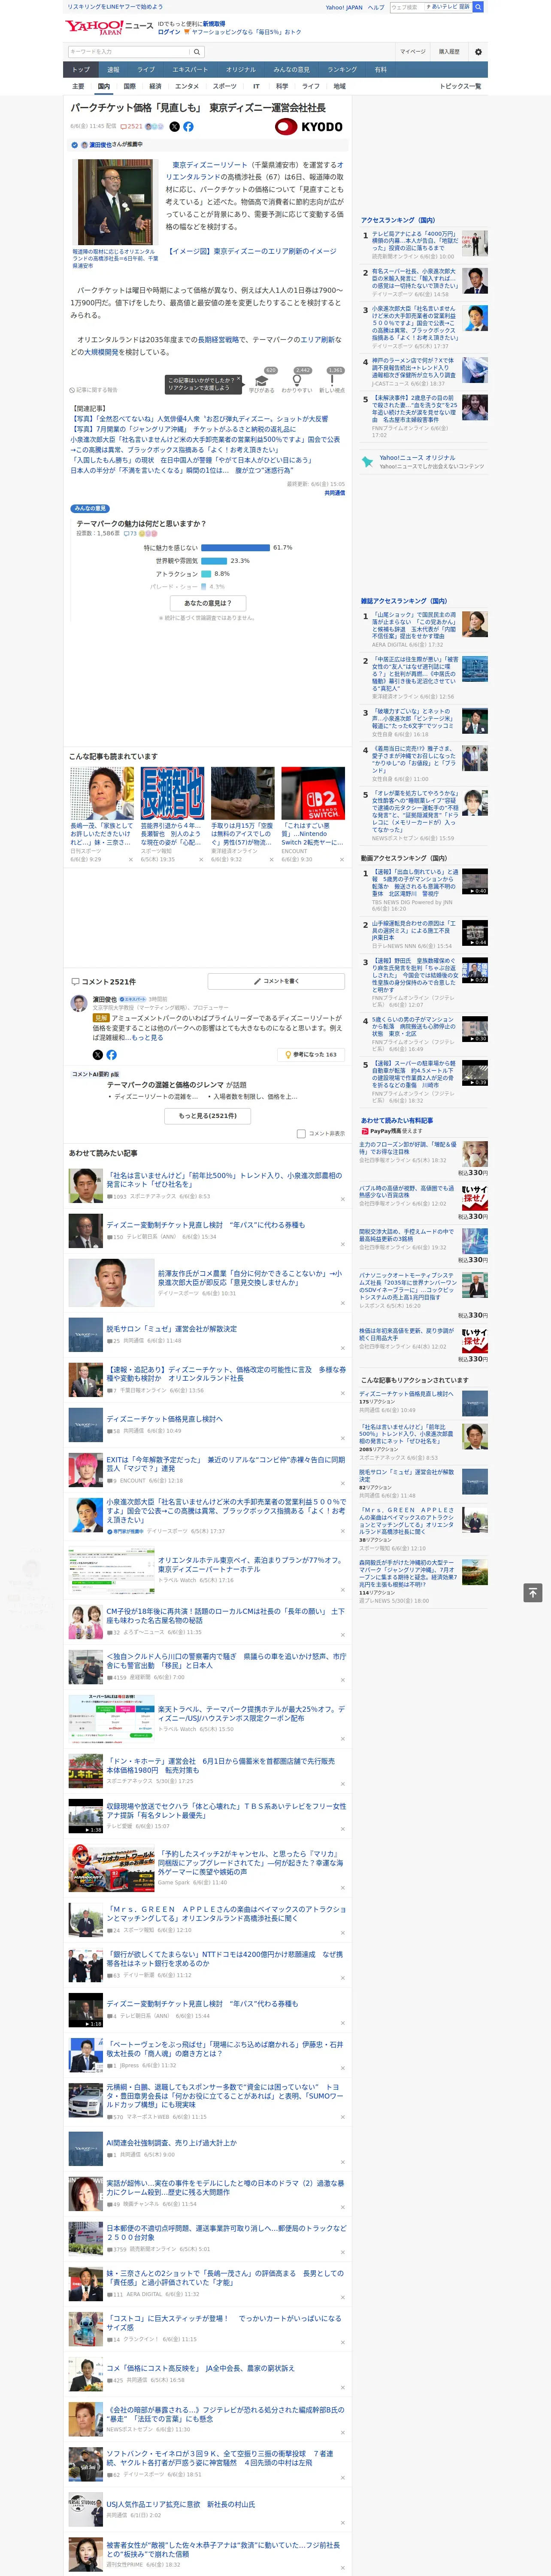The image size is (551, 2576).
Task: Click the KYODO publisher logo
Action: (x=309, y=127)
